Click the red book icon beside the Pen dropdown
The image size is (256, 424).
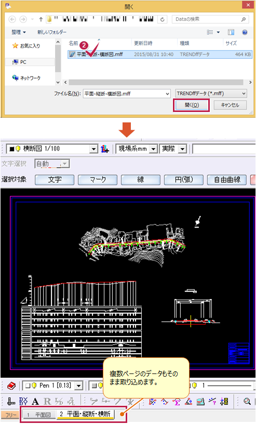pos(11,386)
